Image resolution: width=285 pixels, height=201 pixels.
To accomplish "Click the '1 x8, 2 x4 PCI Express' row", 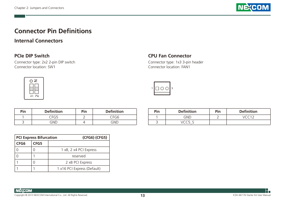I will click(x=62, y=150).
